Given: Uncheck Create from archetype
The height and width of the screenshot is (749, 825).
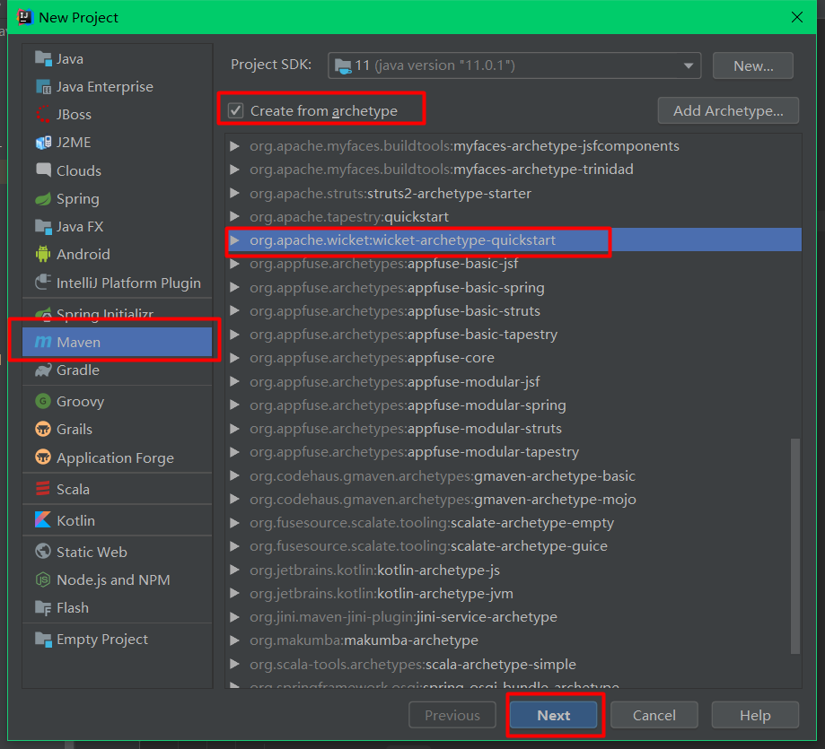Looking at the screenshot, I should [235, 108].
